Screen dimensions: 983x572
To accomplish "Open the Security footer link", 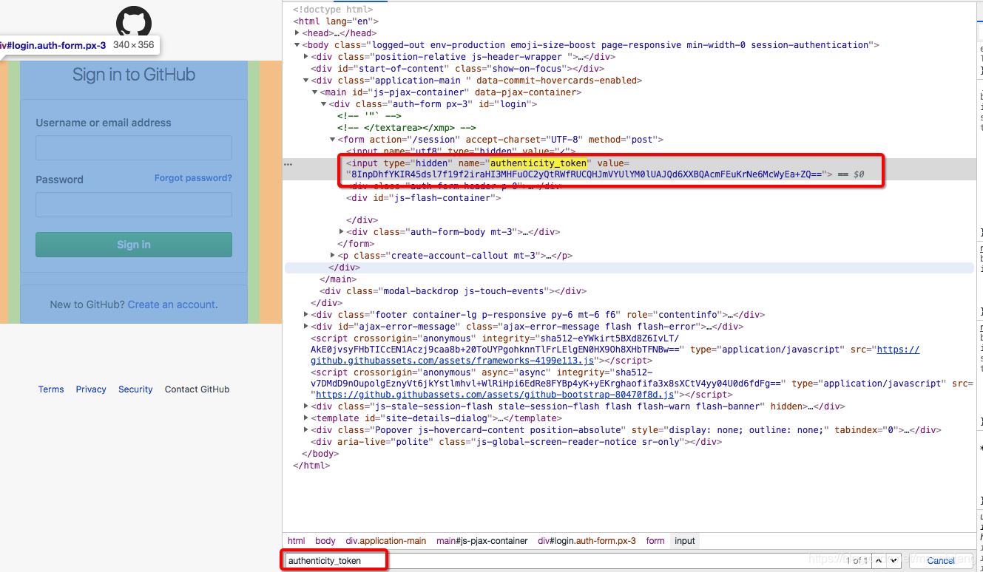I will pyautogui.click(x=135, y=389).
